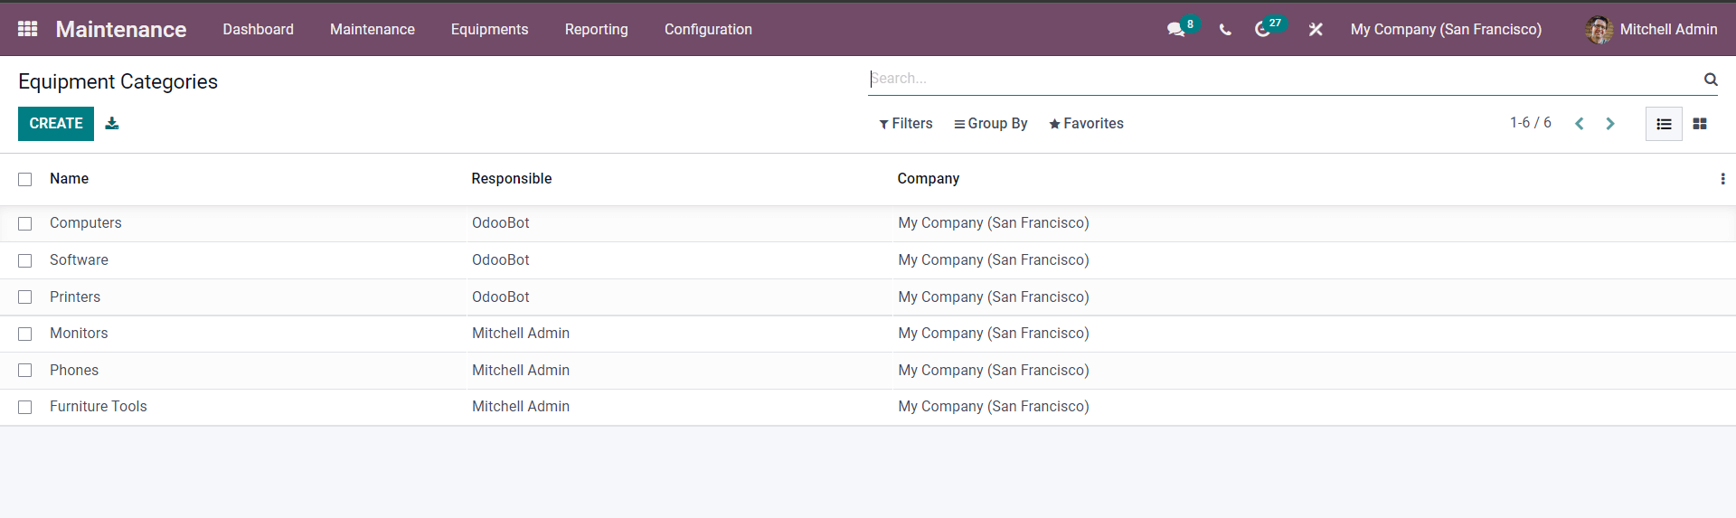Open the Configuration menu
This screenshot has width=1736, height=518.
pyautogui.click(x=708, y=29)
